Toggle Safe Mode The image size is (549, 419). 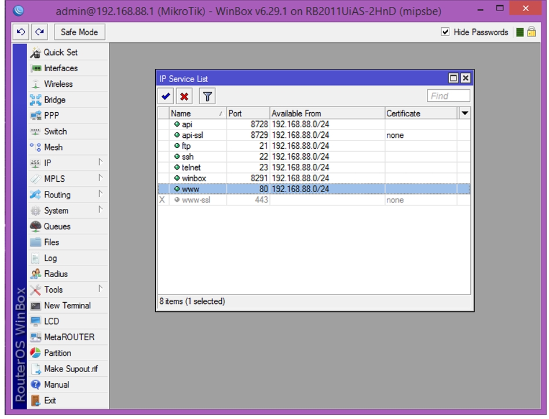click(x=79, y=32)
